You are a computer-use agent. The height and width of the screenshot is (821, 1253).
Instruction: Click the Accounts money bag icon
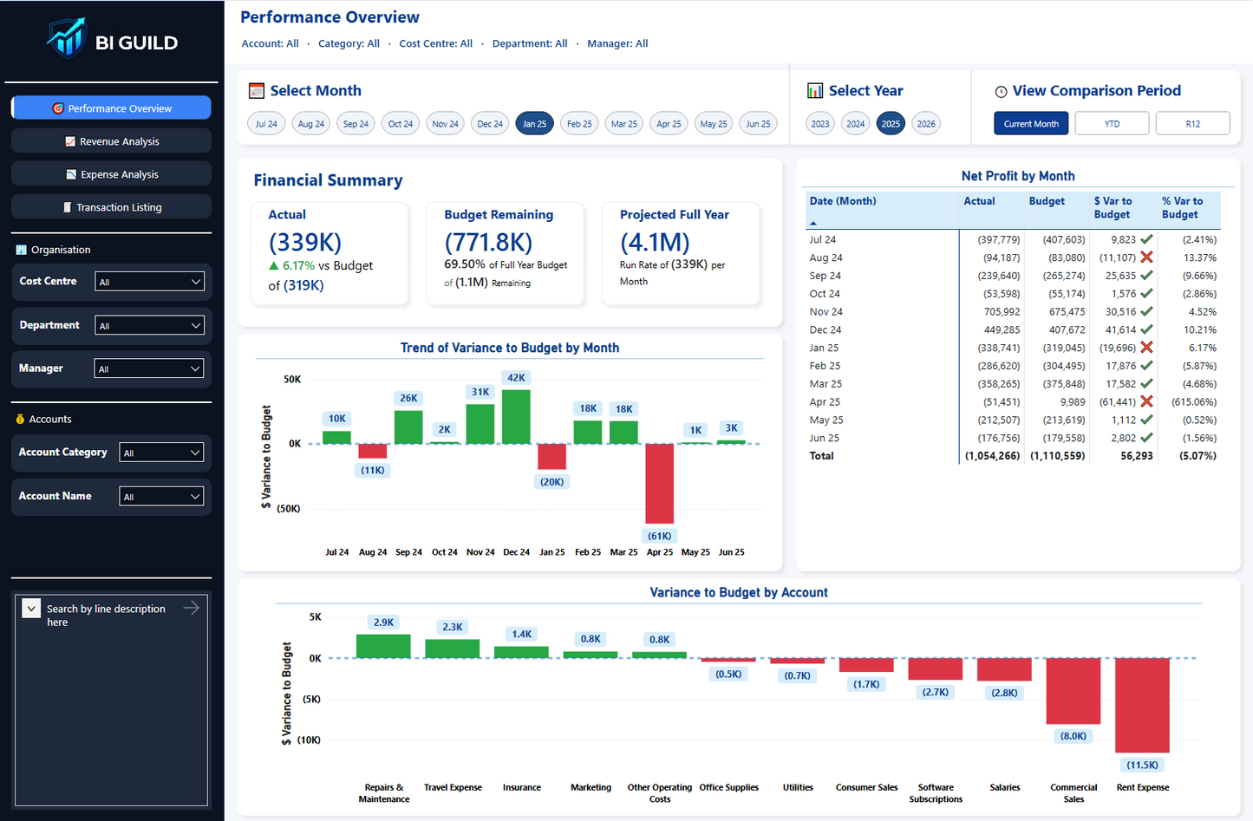(x=19, y=419)
